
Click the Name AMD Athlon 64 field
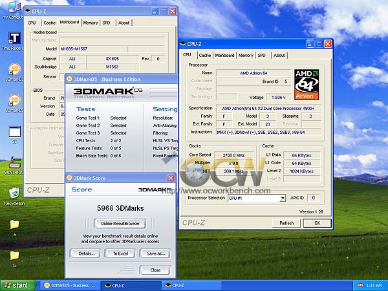click(253, 73)
